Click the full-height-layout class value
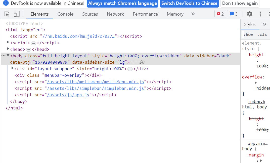 coord(65,56)
